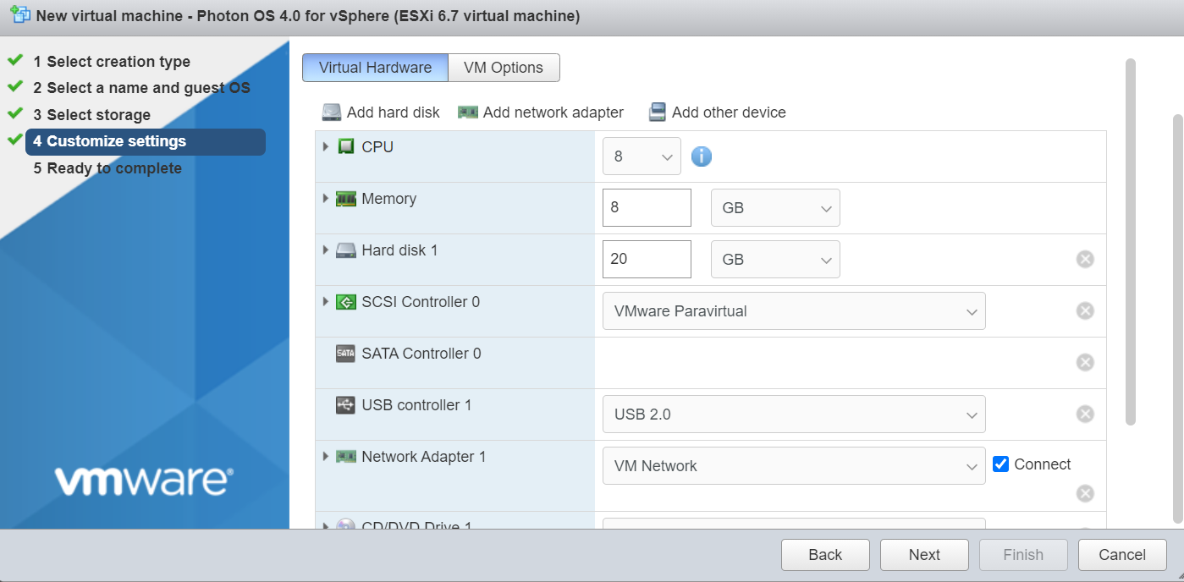This screenshot has width=1184, height=582.
Task: Remove SATA Controller 0 device
Action: tap(1085, 362)
